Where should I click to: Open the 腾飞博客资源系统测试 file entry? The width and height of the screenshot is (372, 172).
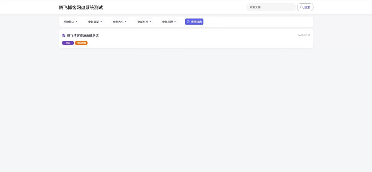(83, 35)
